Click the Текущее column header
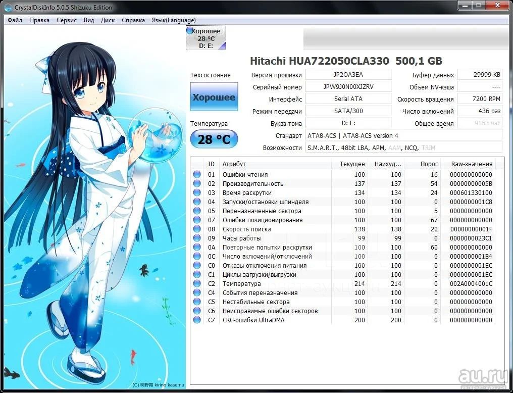This screenshot has height=393, width=513. point(349,164)
